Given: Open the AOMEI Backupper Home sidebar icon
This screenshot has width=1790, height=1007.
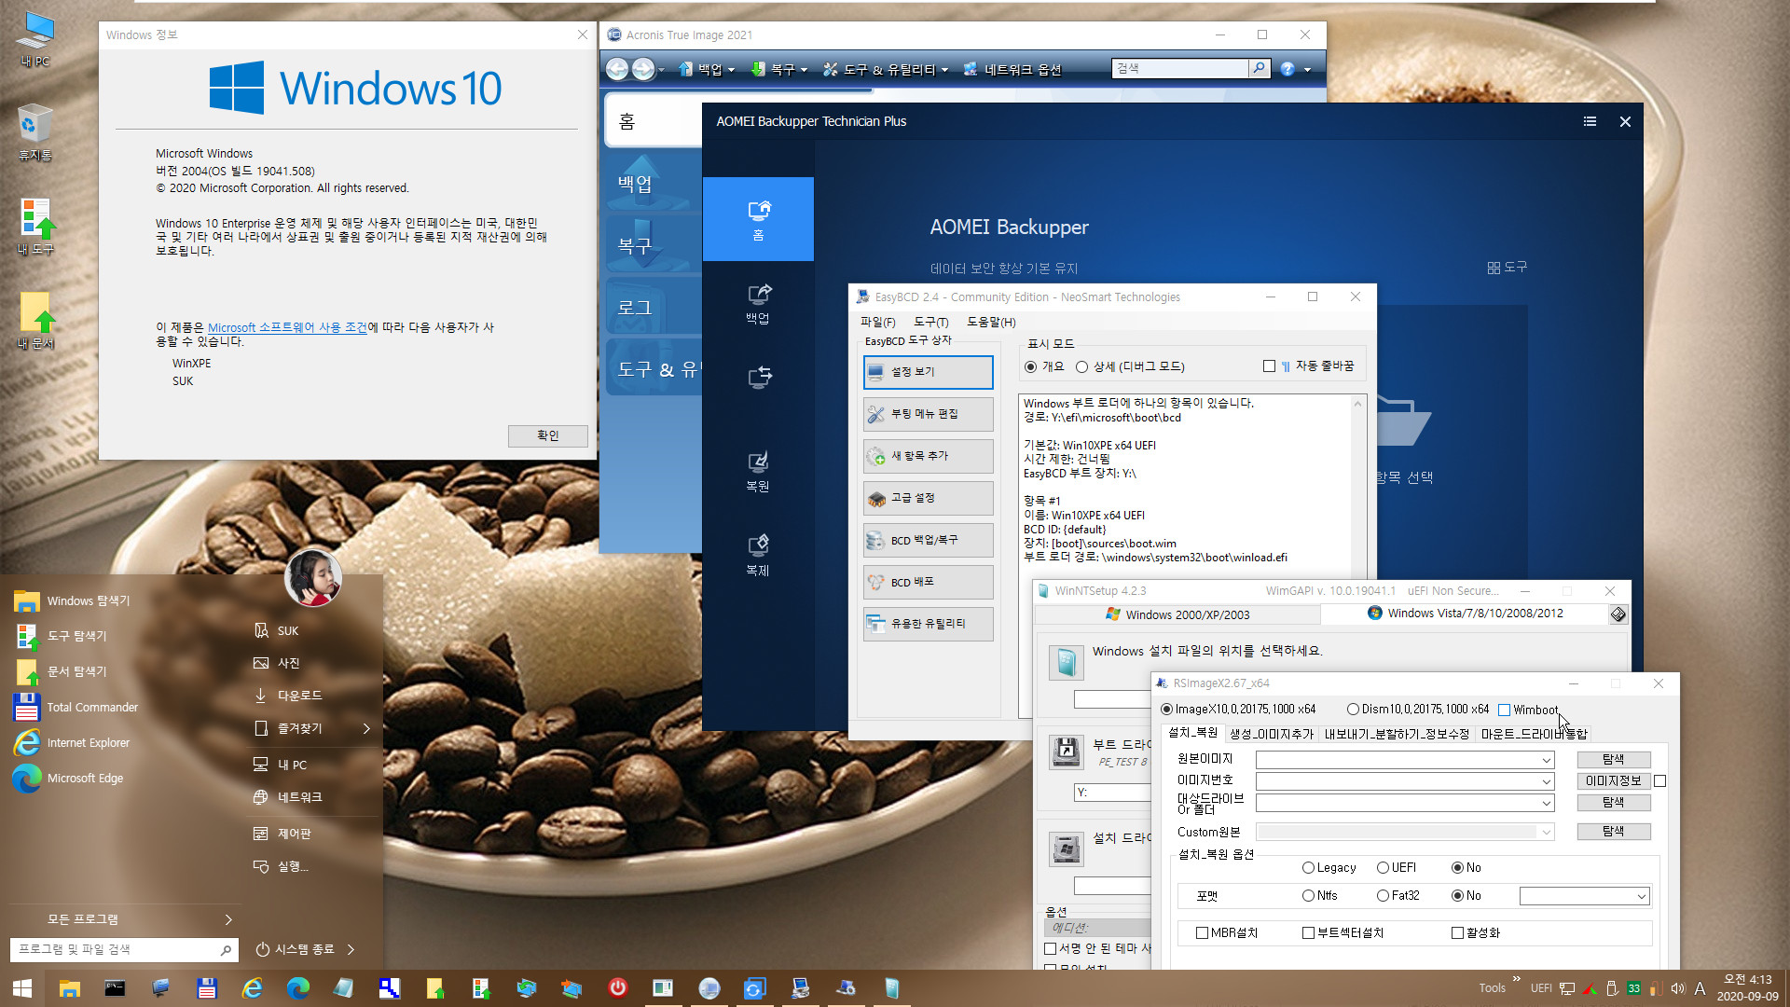Looking at the screenshot, I should (758, 219).
